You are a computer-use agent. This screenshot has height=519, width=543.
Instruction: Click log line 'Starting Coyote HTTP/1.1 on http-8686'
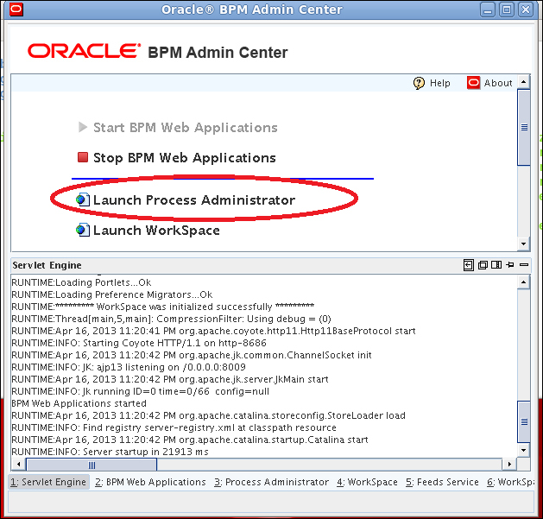coord(139,343)
